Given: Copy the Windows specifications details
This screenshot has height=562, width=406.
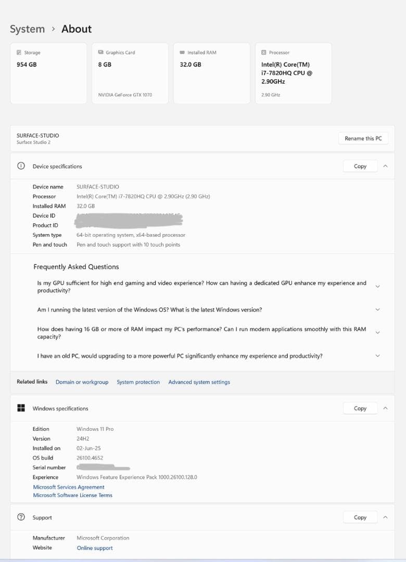Looking at the screenshot, I should tap(360, 408).
